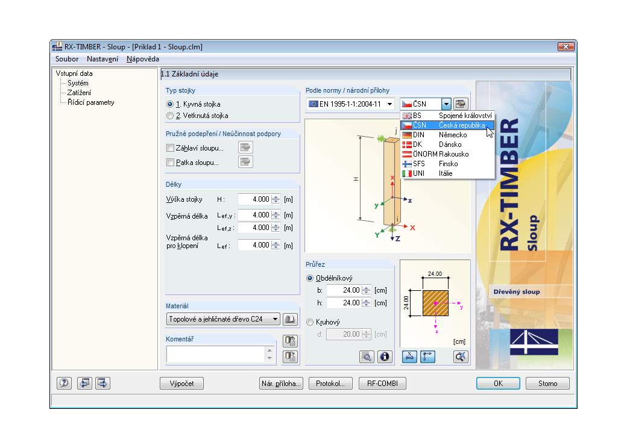627x448 pixels.
Task: Open cross-section library magnifier icon
Action: click(x=367, y=356)
